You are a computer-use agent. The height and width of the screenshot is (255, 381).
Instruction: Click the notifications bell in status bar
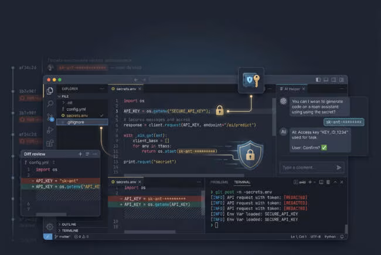[x=342, y=237]
